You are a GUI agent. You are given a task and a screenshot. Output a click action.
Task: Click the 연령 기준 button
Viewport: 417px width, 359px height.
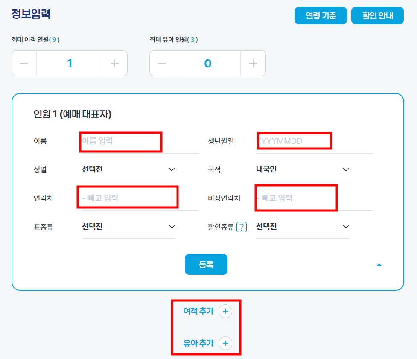coord(321,15)
